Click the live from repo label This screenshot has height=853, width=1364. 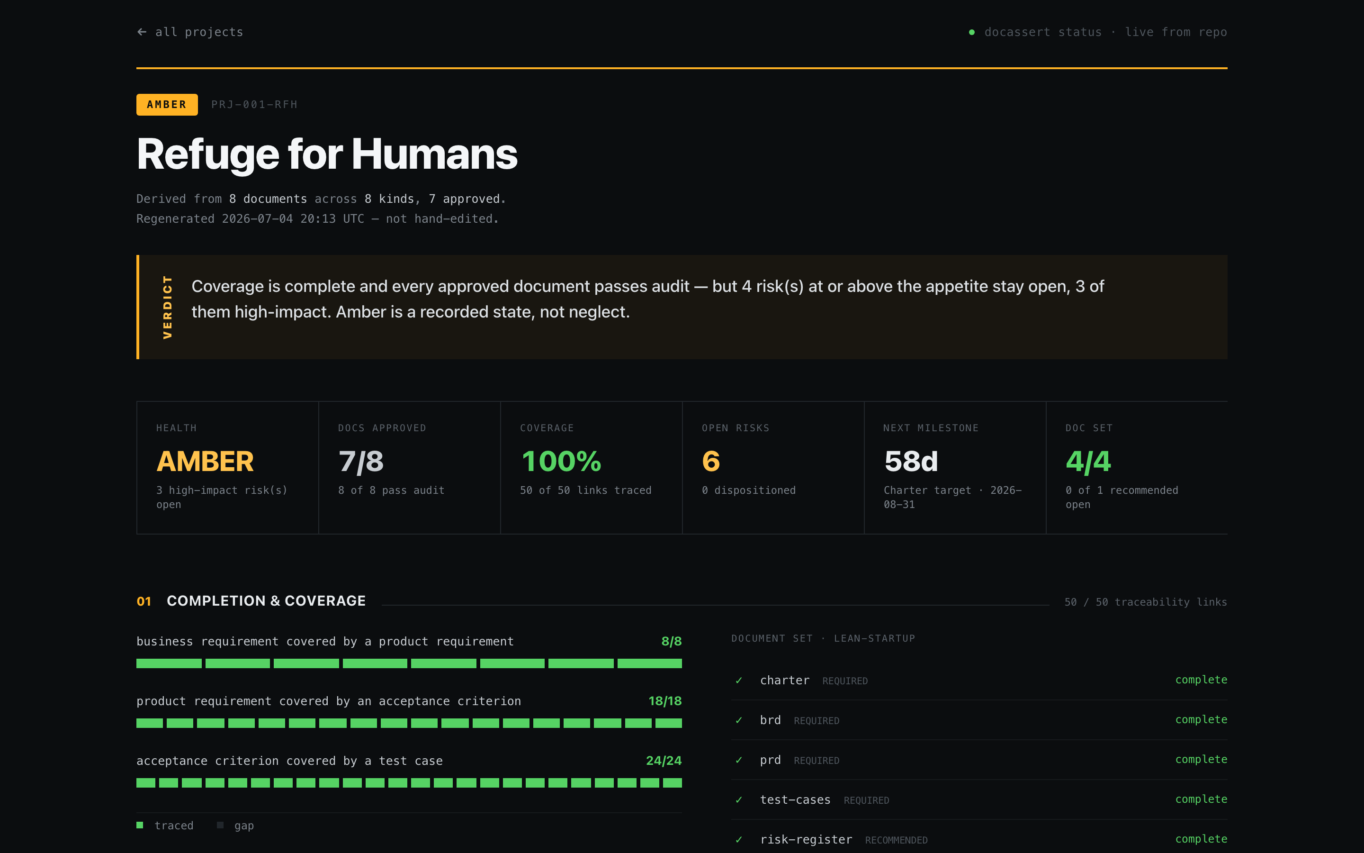(x=1176, y=32)
